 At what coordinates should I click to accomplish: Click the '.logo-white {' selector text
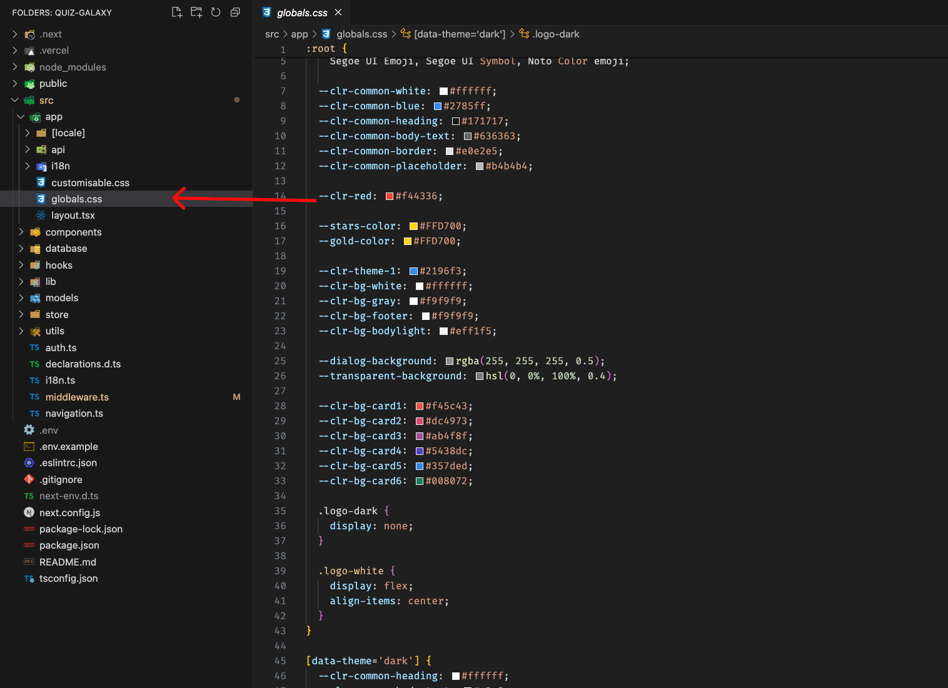click(357, 571)
